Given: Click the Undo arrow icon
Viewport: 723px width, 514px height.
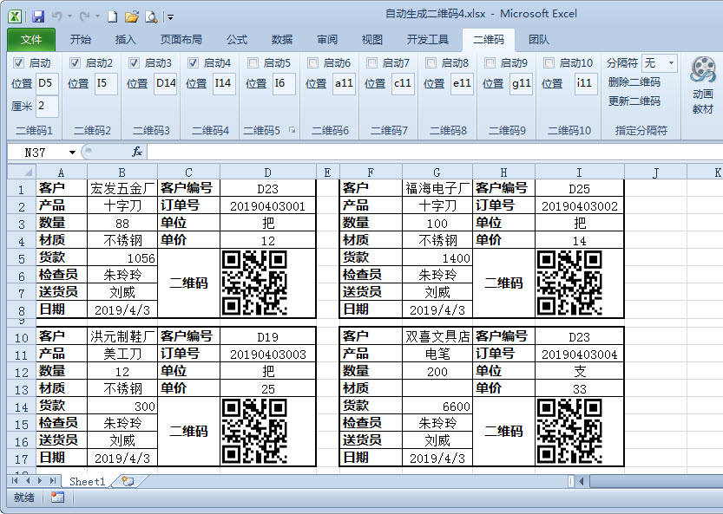Looking at the screenshot, I should (57, 16).
